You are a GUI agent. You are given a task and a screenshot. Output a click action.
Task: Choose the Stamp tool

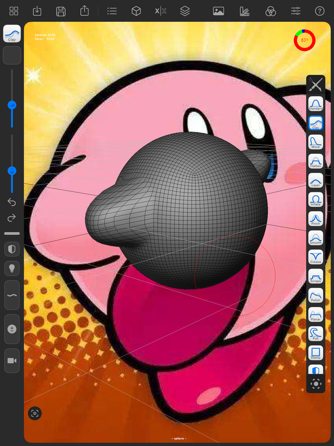click(x=315, y=353)
